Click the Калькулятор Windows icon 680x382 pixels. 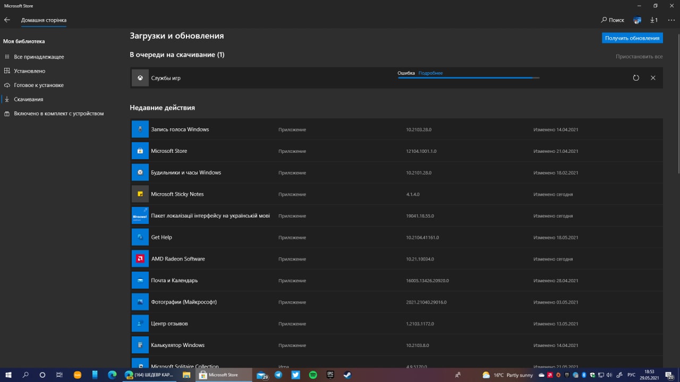140,345
